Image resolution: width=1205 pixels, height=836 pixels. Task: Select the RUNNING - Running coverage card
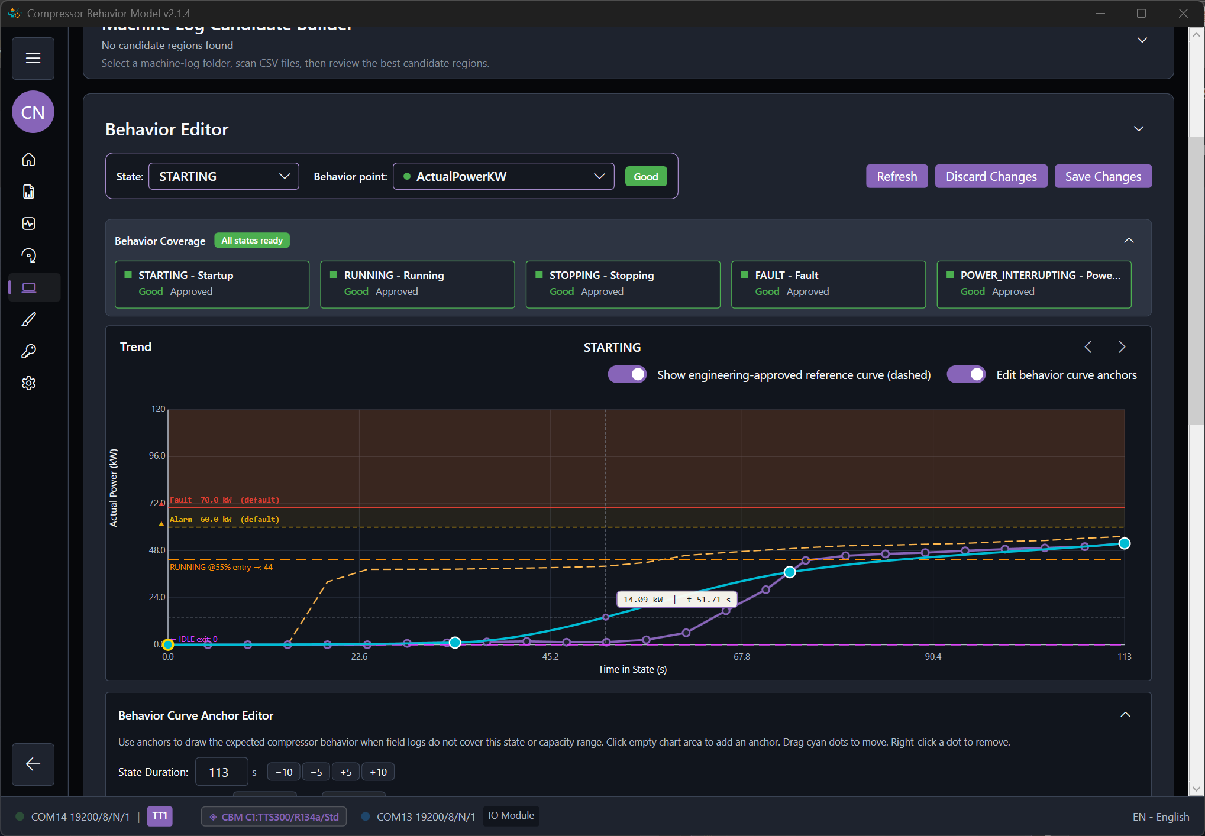click(x=418, y=284)
